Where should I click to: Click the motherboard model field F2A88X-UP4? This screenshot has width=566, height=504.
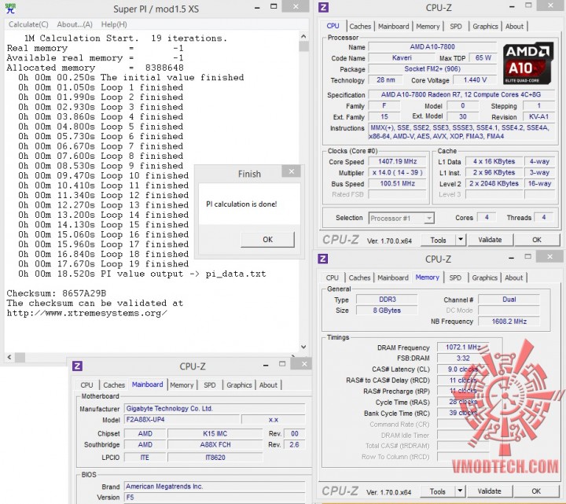pos(182,420)
